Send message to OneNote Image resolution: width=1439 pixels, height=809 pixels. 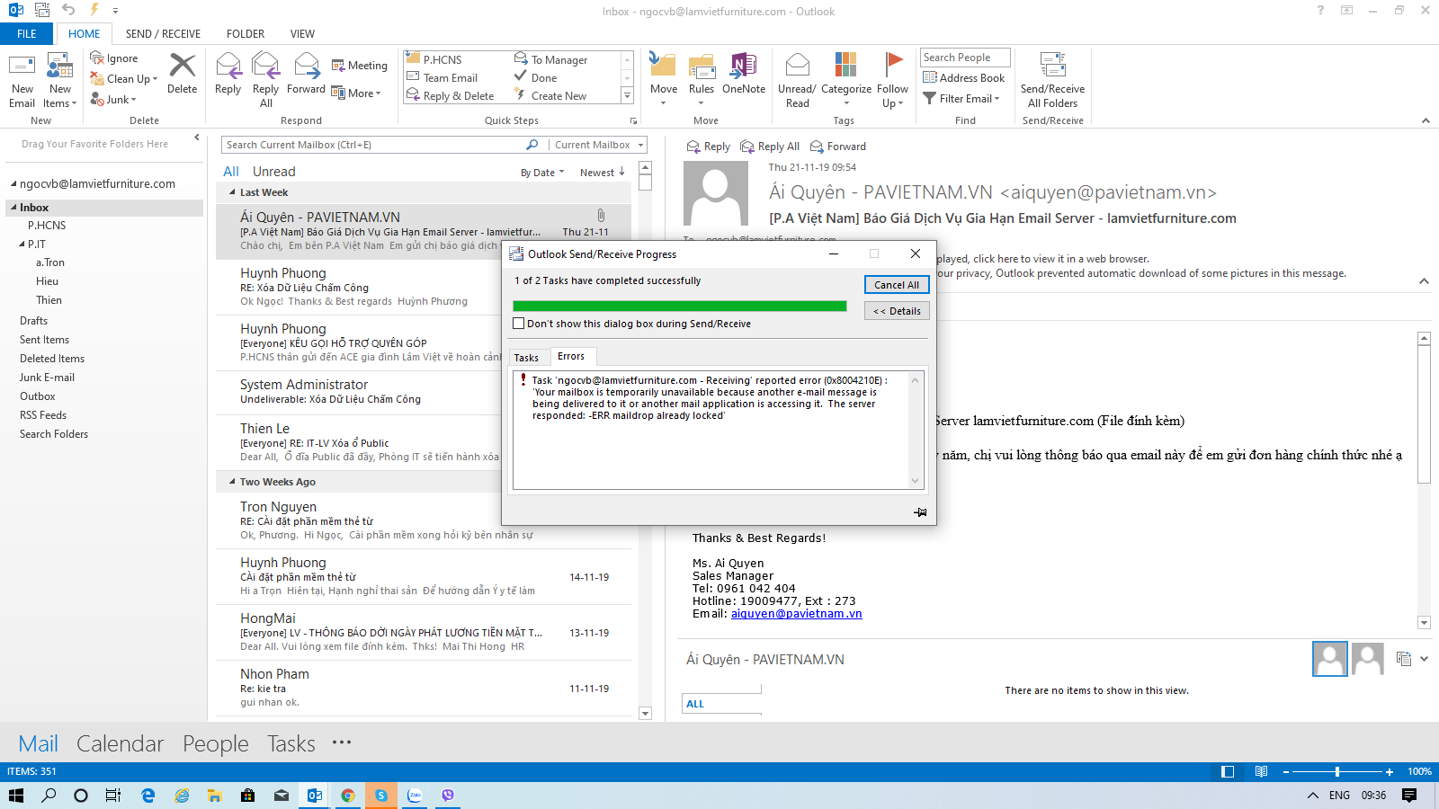tap(744, 66)
